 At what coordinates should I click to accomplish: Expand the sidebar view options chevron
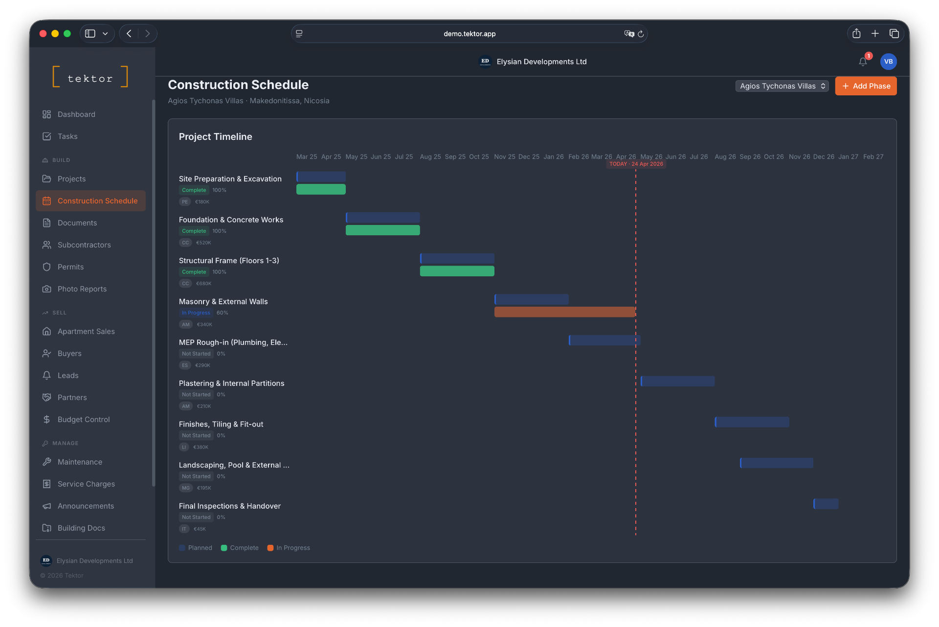(105, 33)
